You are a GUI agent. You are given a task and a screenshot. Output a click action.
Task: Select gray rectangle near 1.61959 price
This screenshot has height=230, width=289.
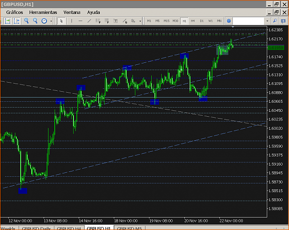(x=222, y=50)
